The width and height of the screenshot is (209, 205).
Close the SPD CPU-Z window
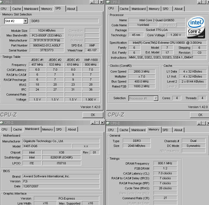click(x=102, y=2)
